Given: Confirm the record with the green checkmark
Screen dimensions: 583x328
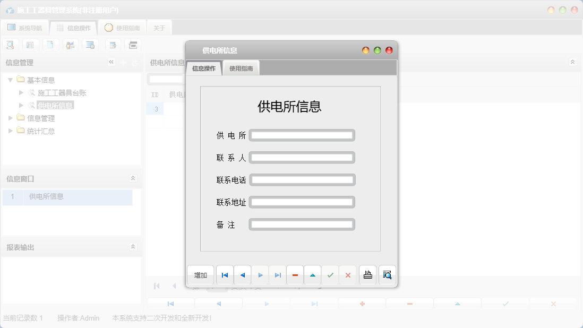Looking at the screenshot, I should coord(330,275).
